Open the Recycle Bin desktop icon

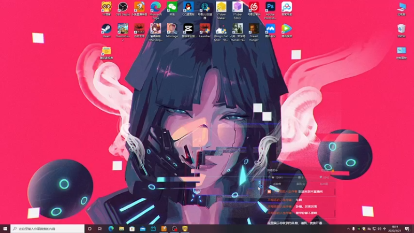click(x=402, y=31)
